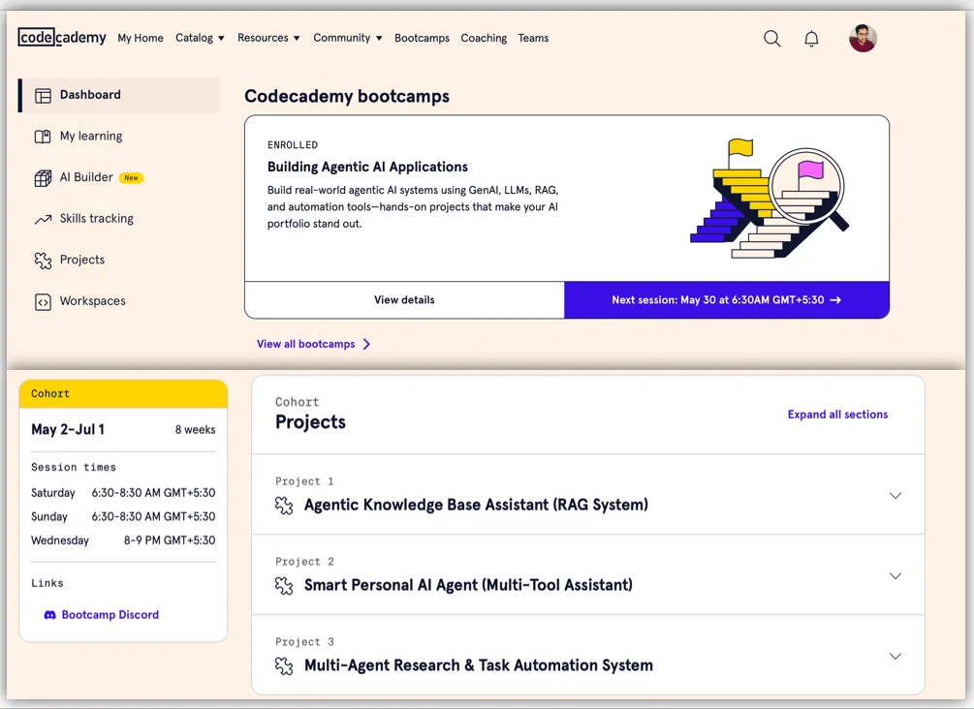The width and height of the screenshot is (974, 709).
Task: Click the yellow Cohort card header
Action: coord(123,393)
